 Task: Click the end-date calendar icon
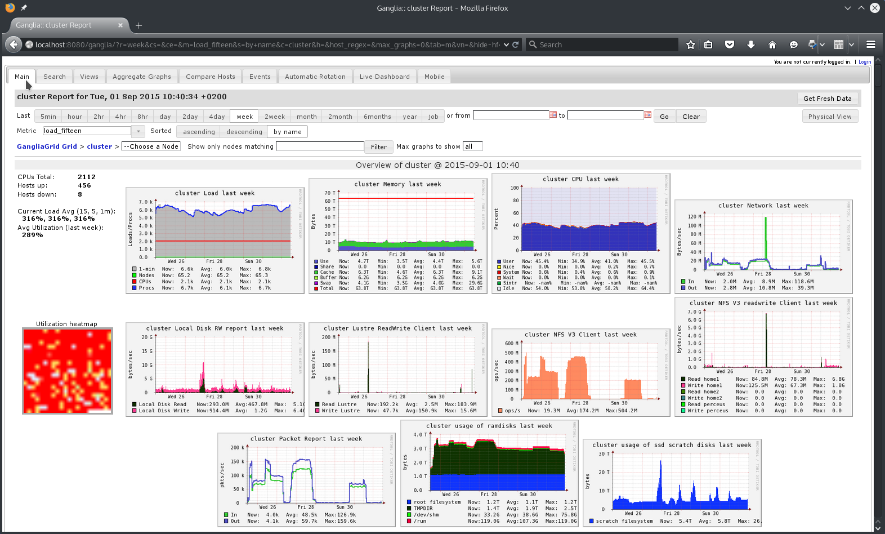click(647, 115)
